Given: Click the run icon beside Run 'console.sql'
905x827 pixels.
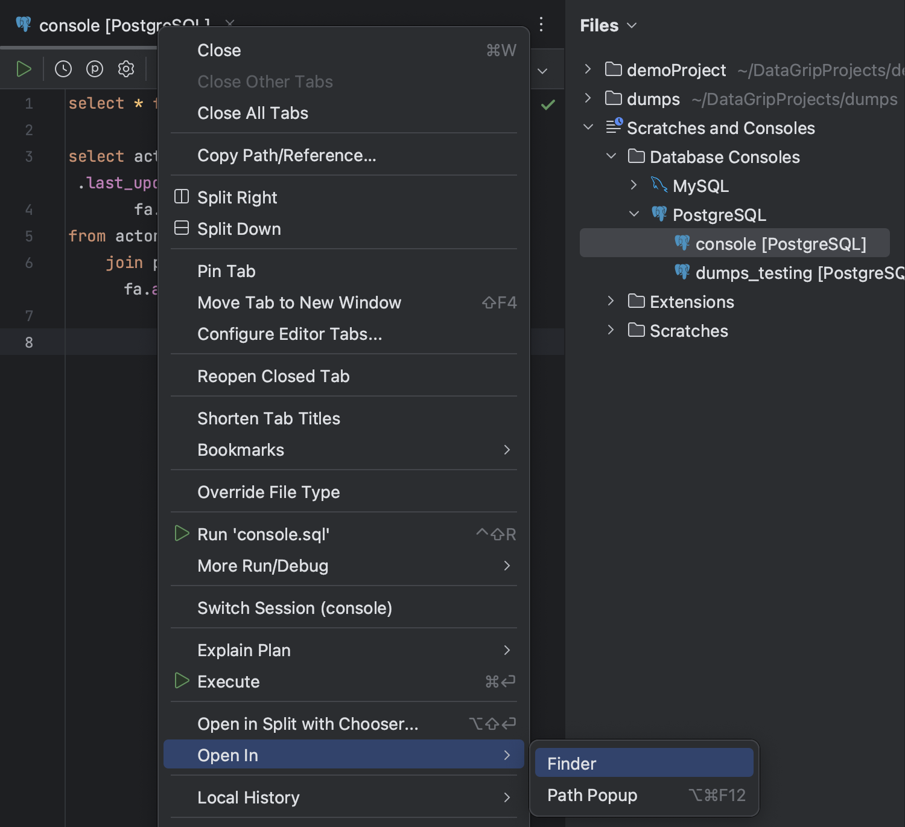Looking at the screenshot, I should point(182,534).
